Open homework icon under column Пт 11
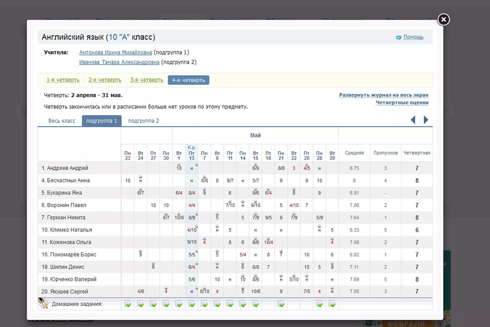 tap(230, 304)
